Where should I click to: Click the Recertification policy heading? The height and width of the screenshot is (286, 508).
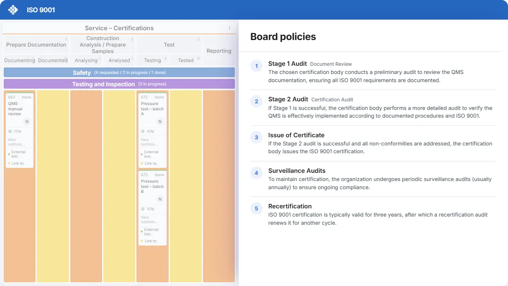pyautogui.click(x=290, y=206)
